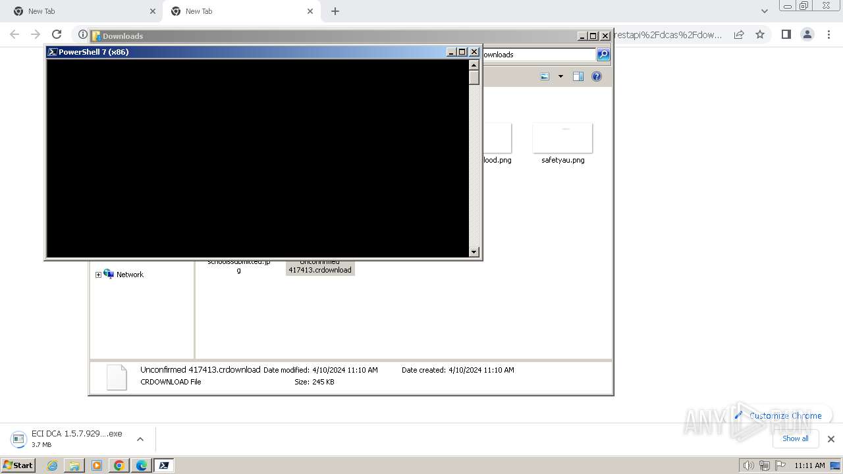Click PowerShell scrollbar thumb

click(474, 78)
